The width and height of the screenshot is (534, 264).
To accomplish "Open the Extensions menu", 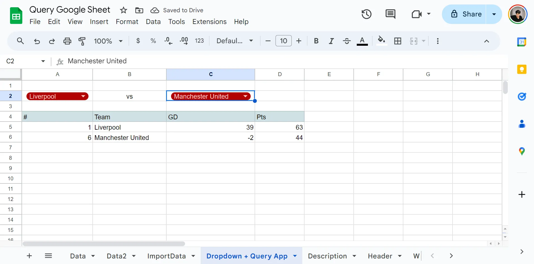I will click(209, 21).
